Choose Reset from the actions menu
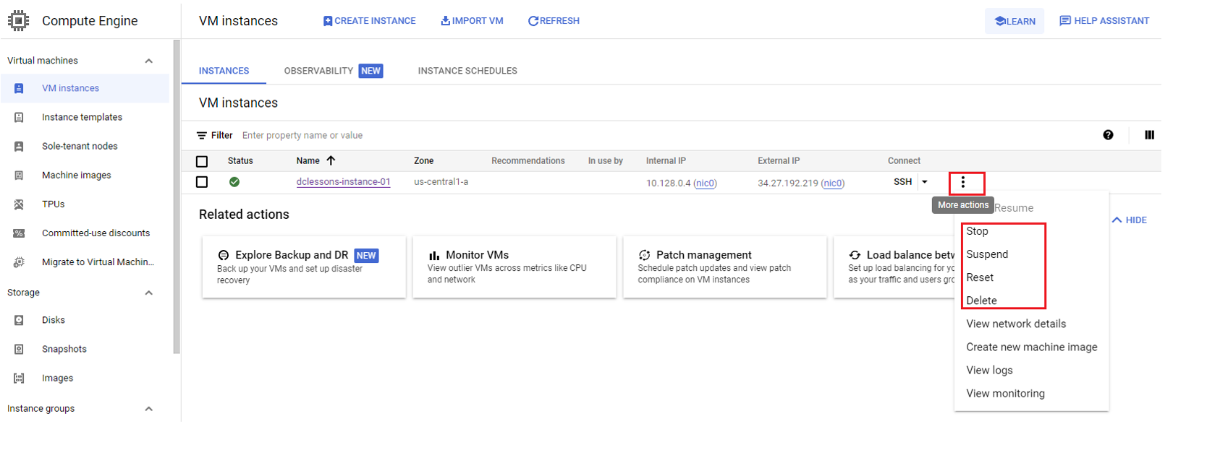Image resolution: width=1228 pixels, height=471 pixels. 980,277
